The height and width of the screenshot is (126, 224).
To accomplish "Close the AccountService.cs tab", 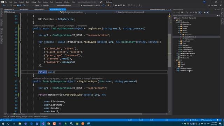I will 65,9.
